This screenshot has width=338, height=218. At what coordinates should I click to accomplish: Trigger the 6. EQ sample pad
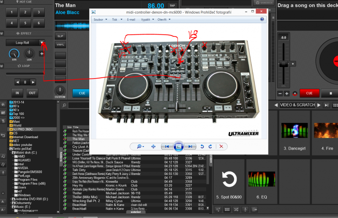(262, 182)
